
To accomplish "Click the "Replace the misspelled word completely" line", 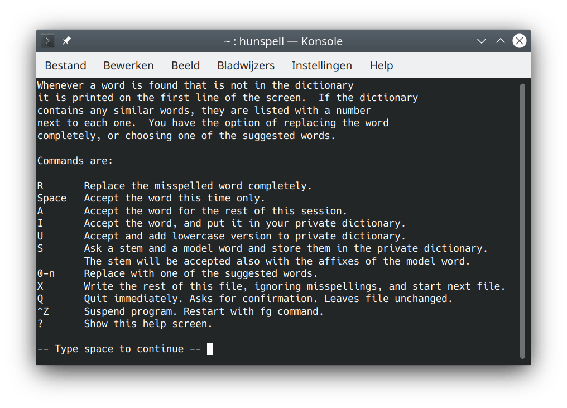I will coord(198,186).
